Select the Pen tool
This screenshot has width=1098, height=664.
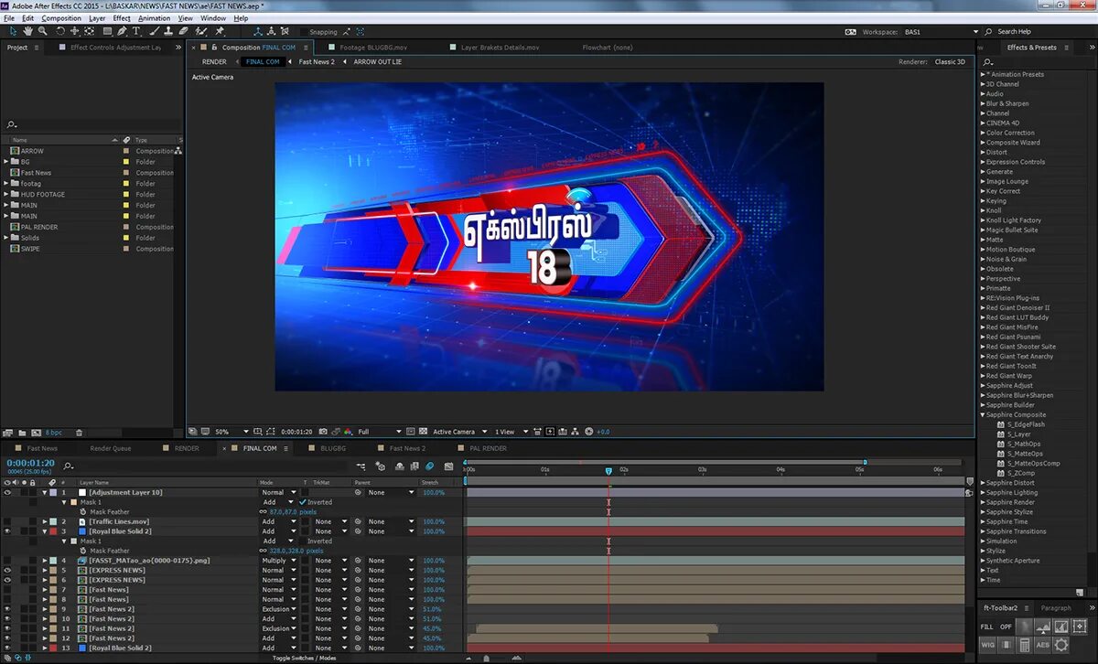point(122,31)
